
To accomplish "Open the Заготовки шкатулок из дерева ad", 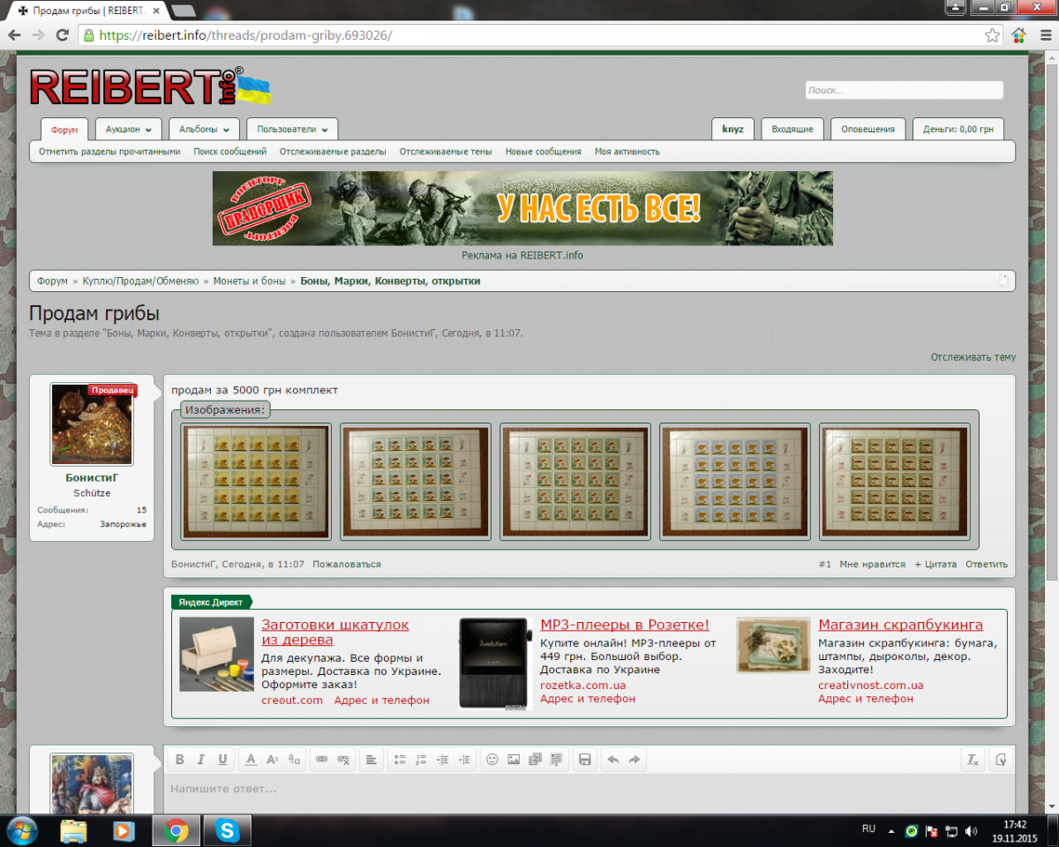I will click(335, 632).
